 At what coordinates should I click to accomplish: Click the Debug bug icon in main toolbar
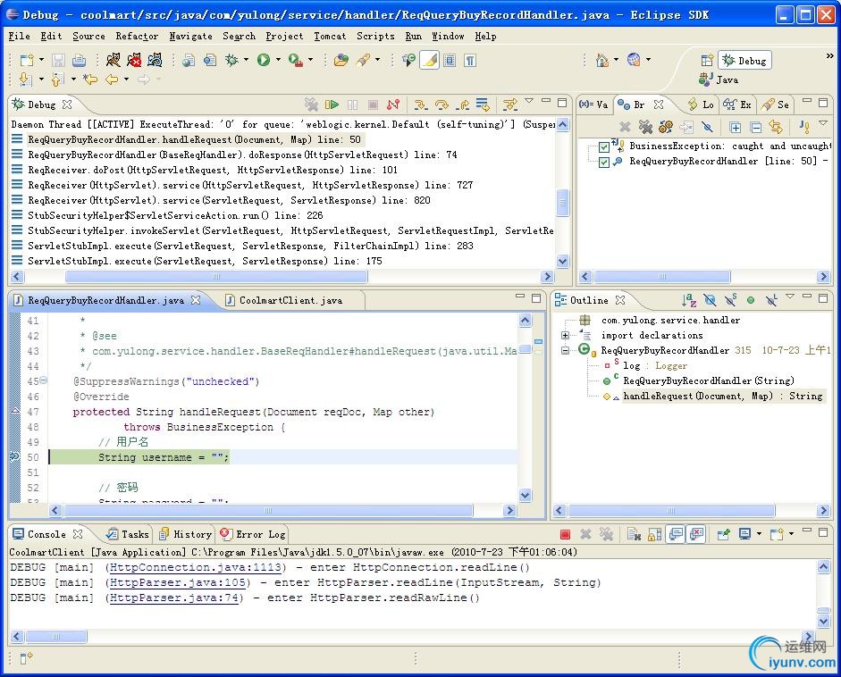pyautogui.click(x=231, y=60)
